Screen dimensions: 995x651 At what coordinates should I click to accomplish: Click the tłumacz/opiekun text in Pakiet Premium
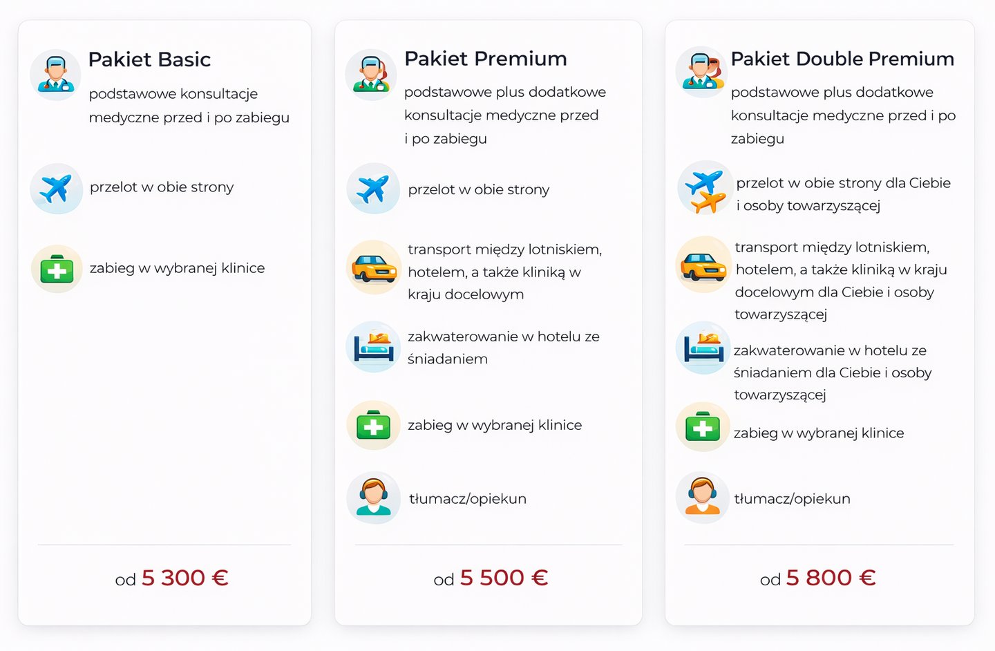pyautogui.click(x=468, y=498)
